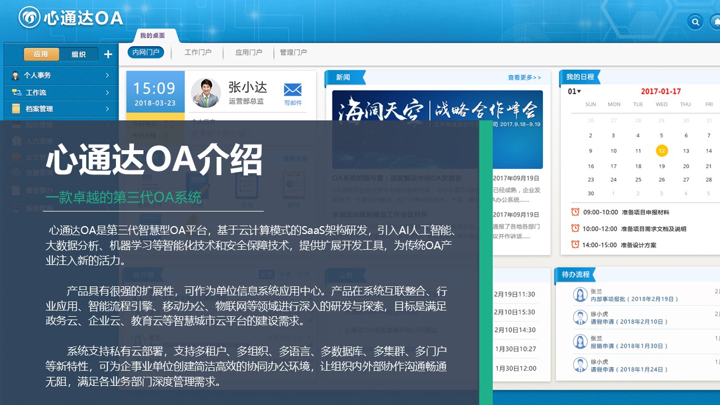This screenshot has width=720, height=405.
Task: Select the 我的桌面 tab
Action: (x=152, y=35)
